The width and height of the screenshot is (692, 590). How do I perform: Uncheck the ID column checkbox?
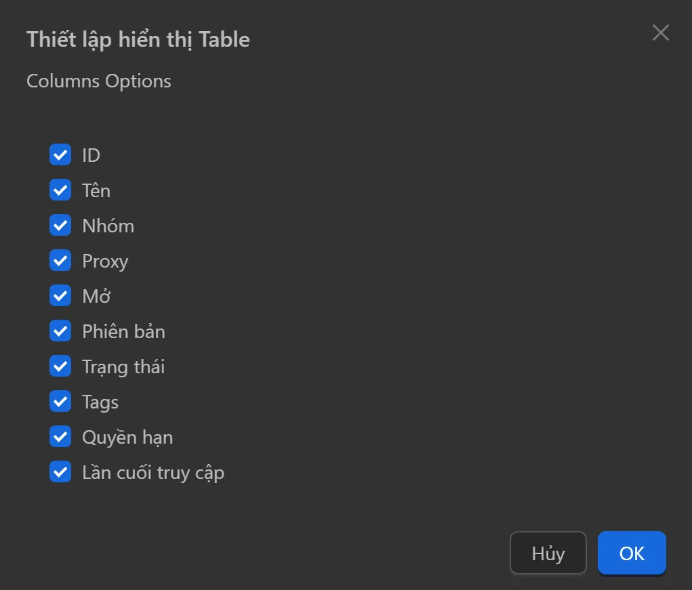[x=60, y=154]
